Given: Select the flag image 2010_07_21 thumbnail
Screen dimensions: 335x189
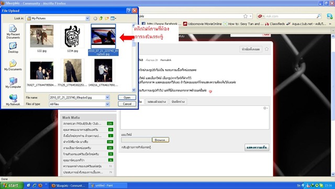Looking at the screenshot, I should [103, 36].
